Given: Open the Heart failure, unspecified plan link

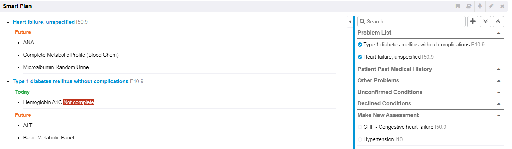Looking at the screenshot, I should [44, 22].
